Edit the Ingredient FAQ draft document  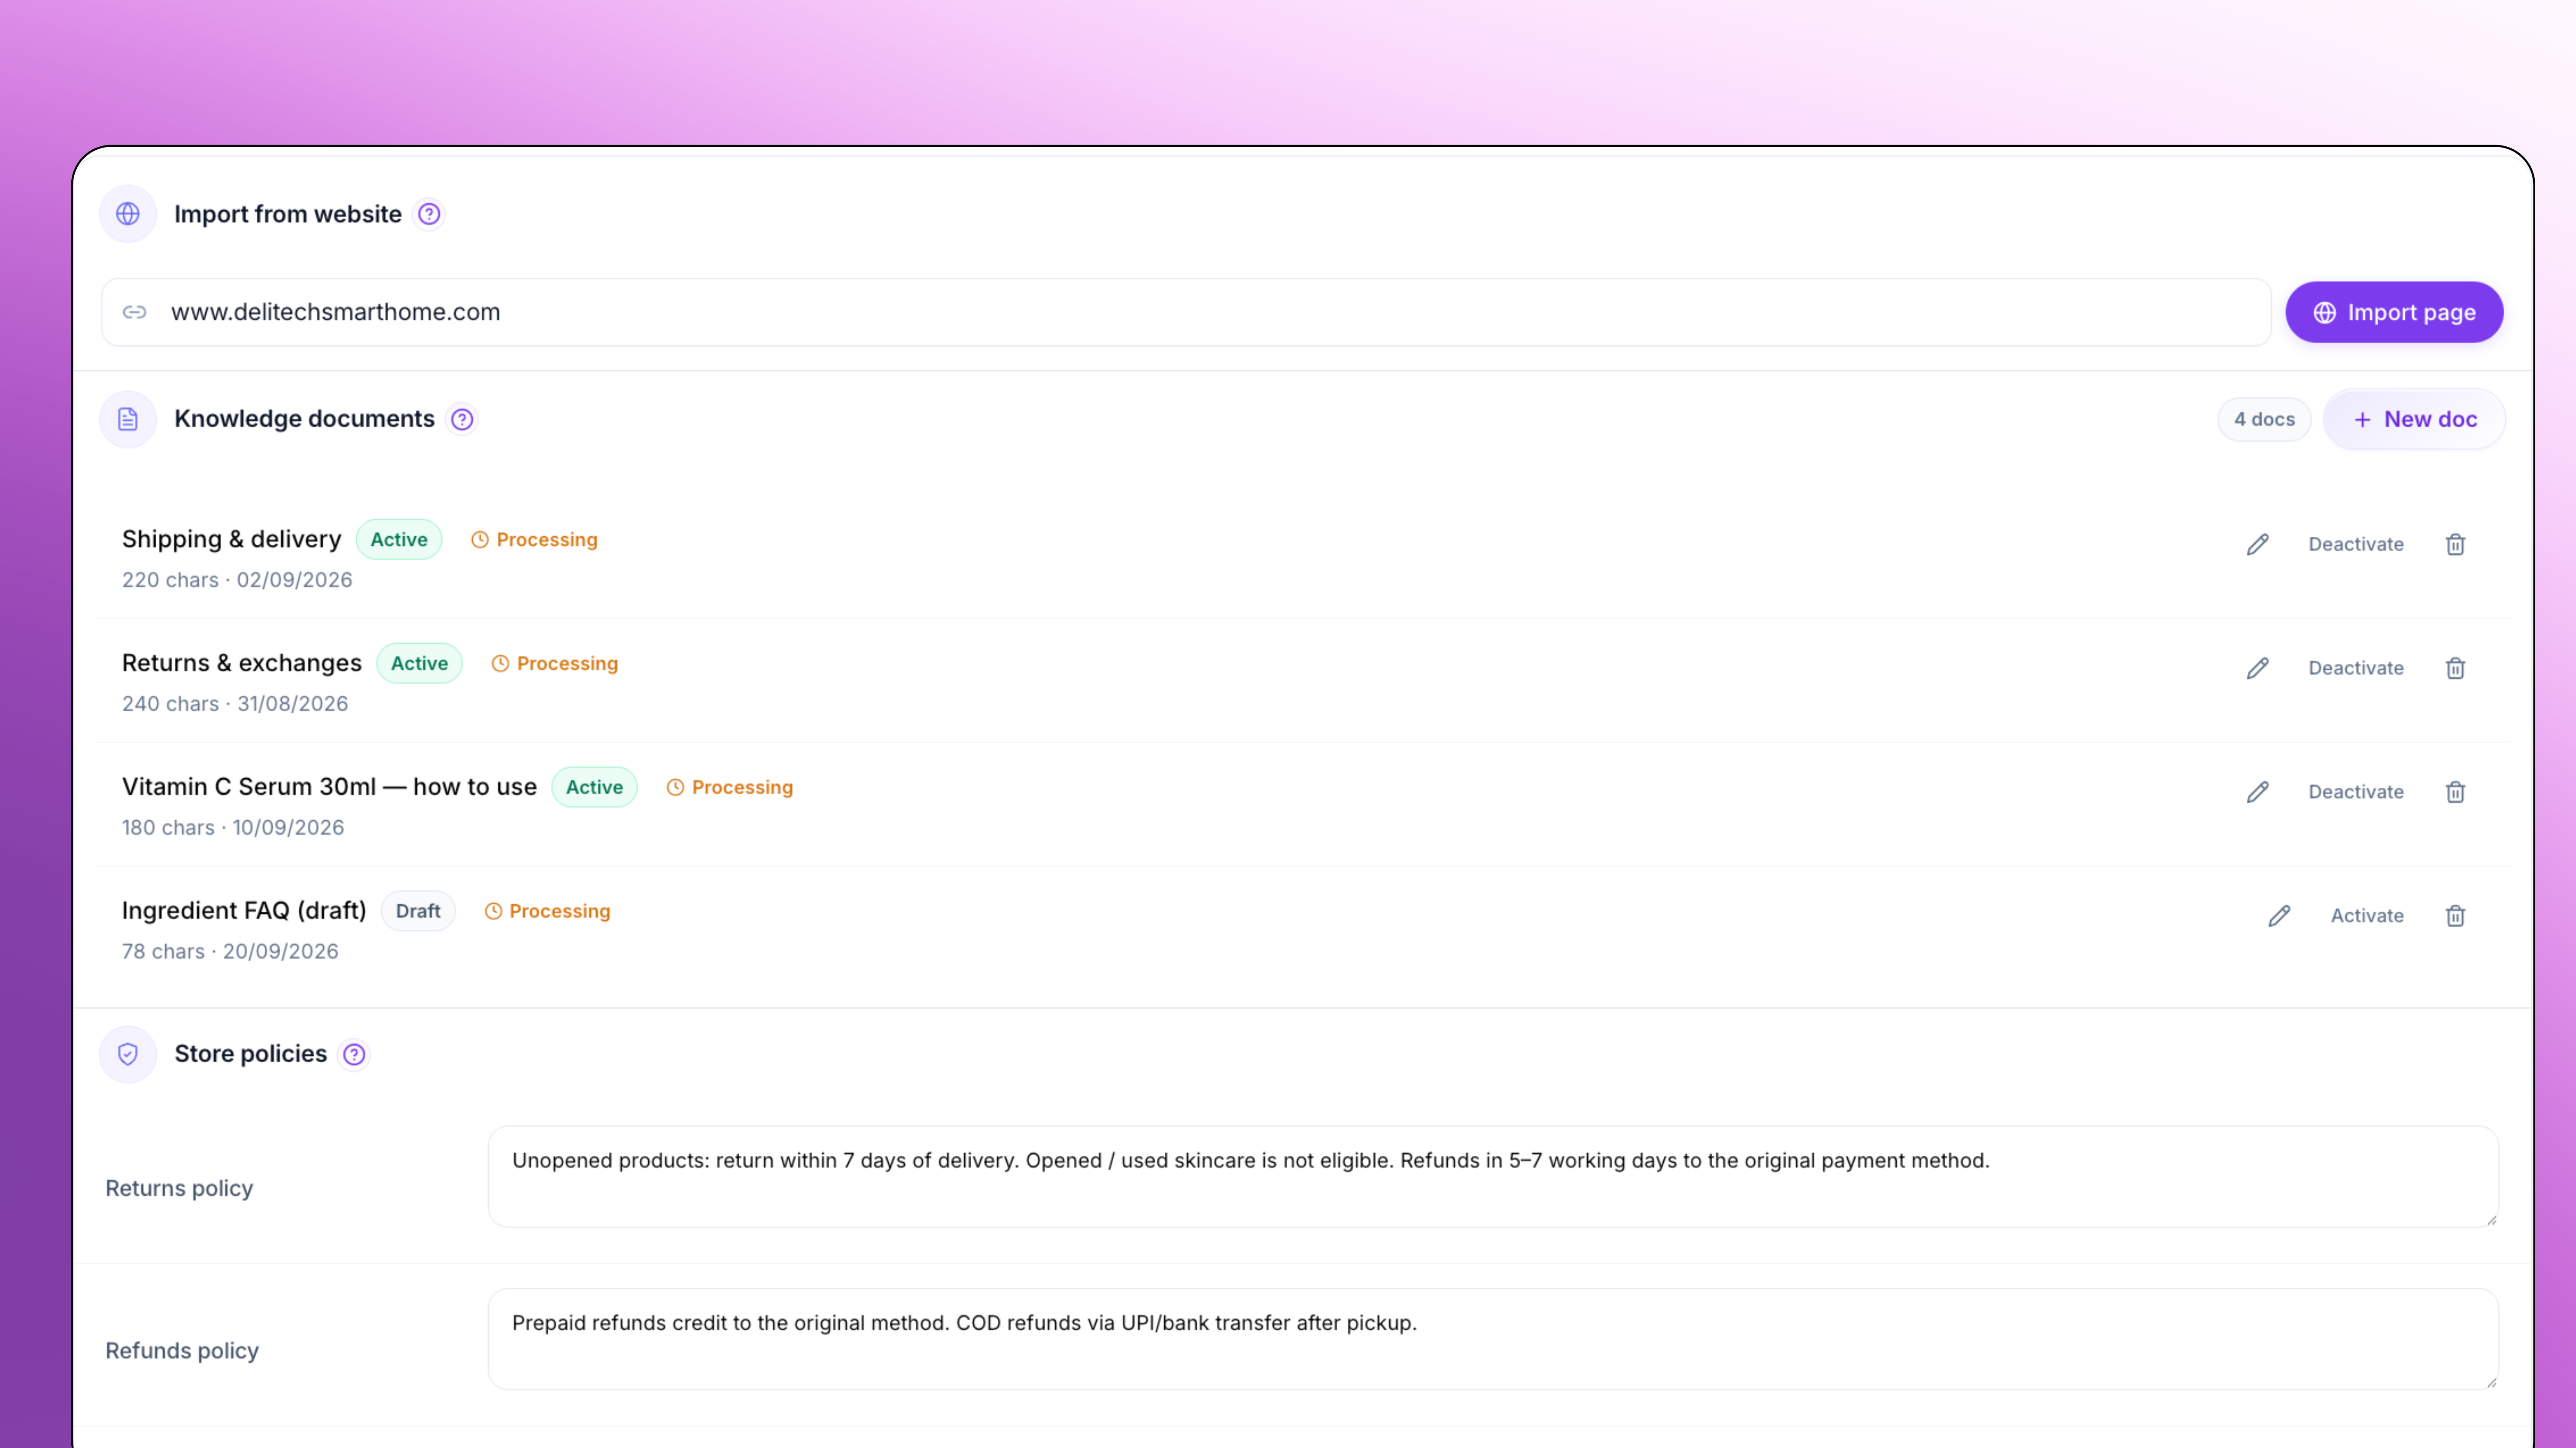click(2279, 916)
